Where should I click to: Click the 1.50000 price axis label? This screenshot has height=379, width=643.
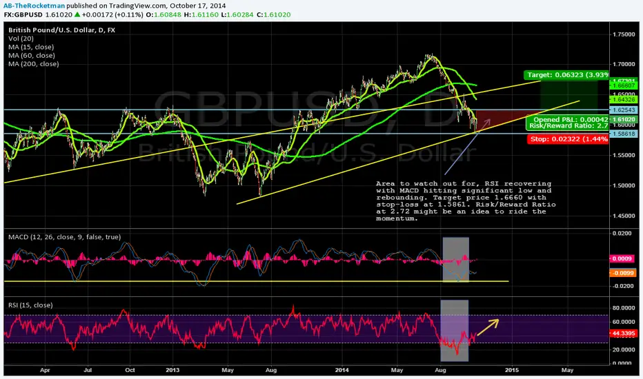pos(623,185)
